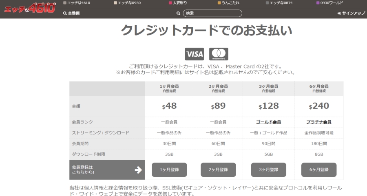367x196 pixels.
Task: Select the 6ヶ月登録 button
Action: point(319,170)
